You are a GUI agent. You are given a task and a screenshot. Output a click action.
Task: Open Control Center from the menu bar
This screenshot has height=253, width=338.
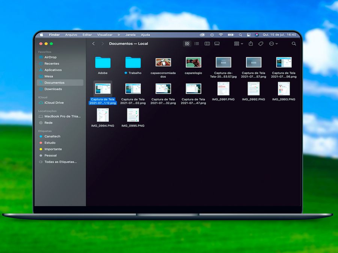click(249, 35)
